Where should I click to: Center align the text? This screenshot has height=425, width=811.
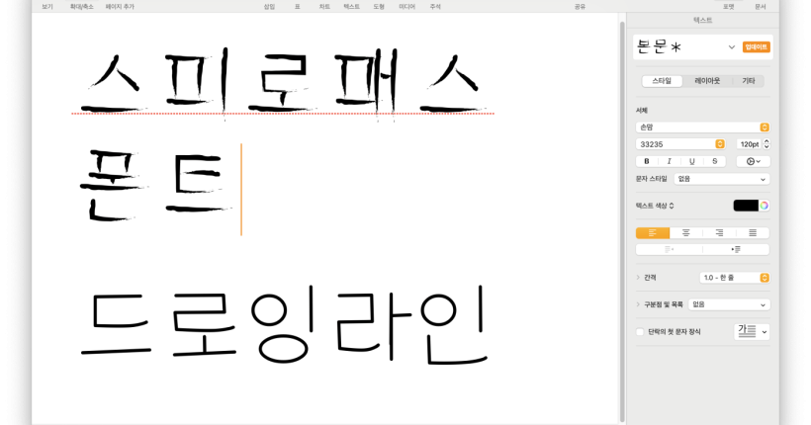[x=685, y=232]
